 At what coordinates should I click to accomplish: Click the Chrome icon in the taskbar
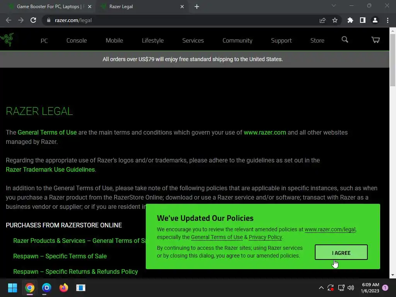tap(29, 288)
